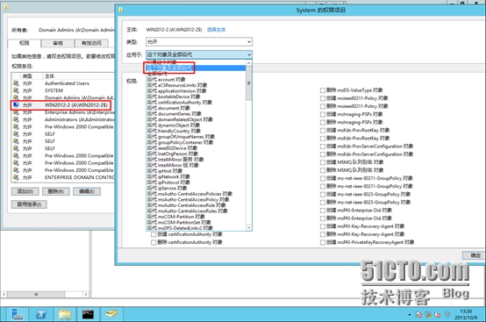Click the horizontal scrollbar thumb in back window
Viewport: 486px width, 322px height.
tap(36, 294)
